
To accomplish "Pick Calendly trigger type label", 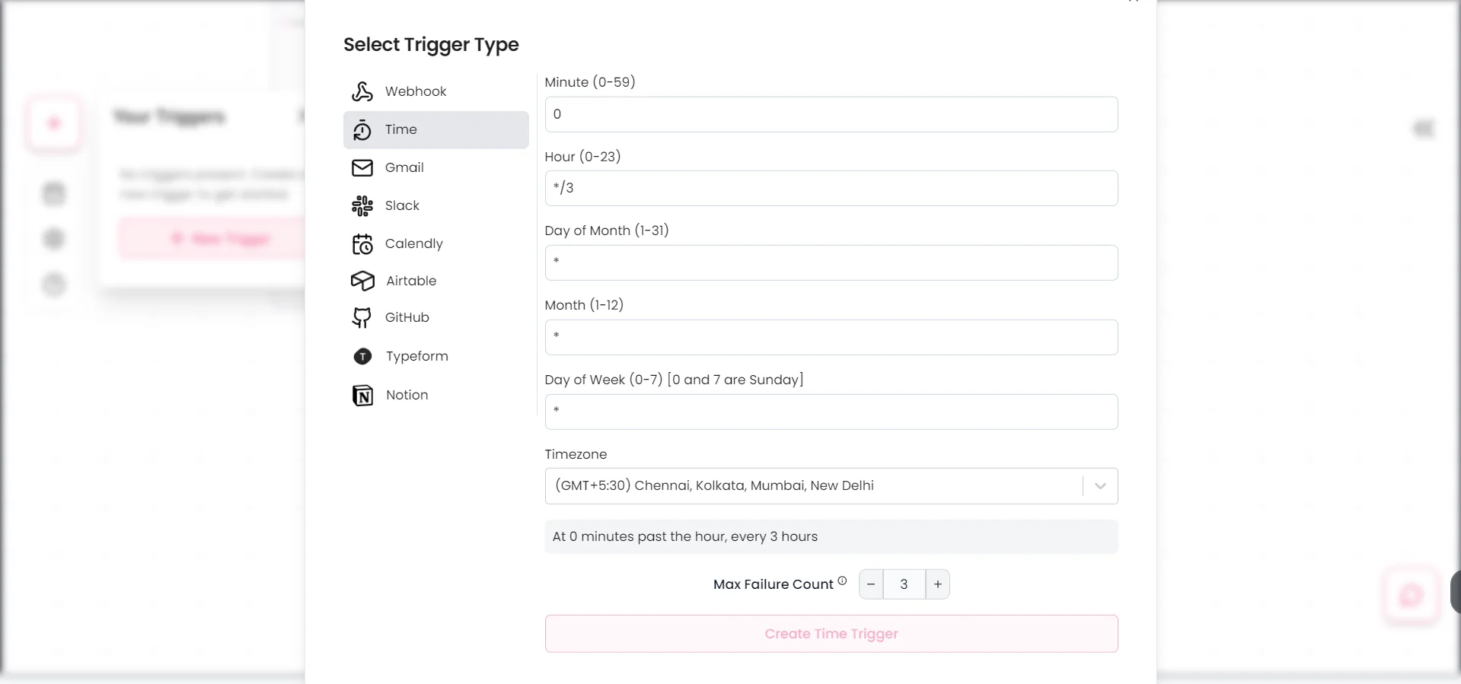I will [x=414, y=243].
